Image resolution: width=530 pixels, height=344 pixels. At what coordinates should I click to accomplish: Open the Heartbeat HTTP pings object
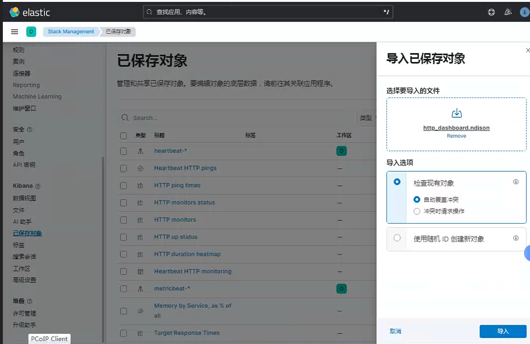coord(185,168)
